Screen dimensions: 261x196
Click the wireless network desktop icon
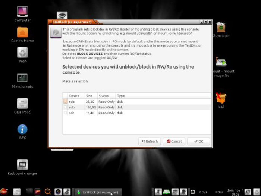click(x=62, y=15)
